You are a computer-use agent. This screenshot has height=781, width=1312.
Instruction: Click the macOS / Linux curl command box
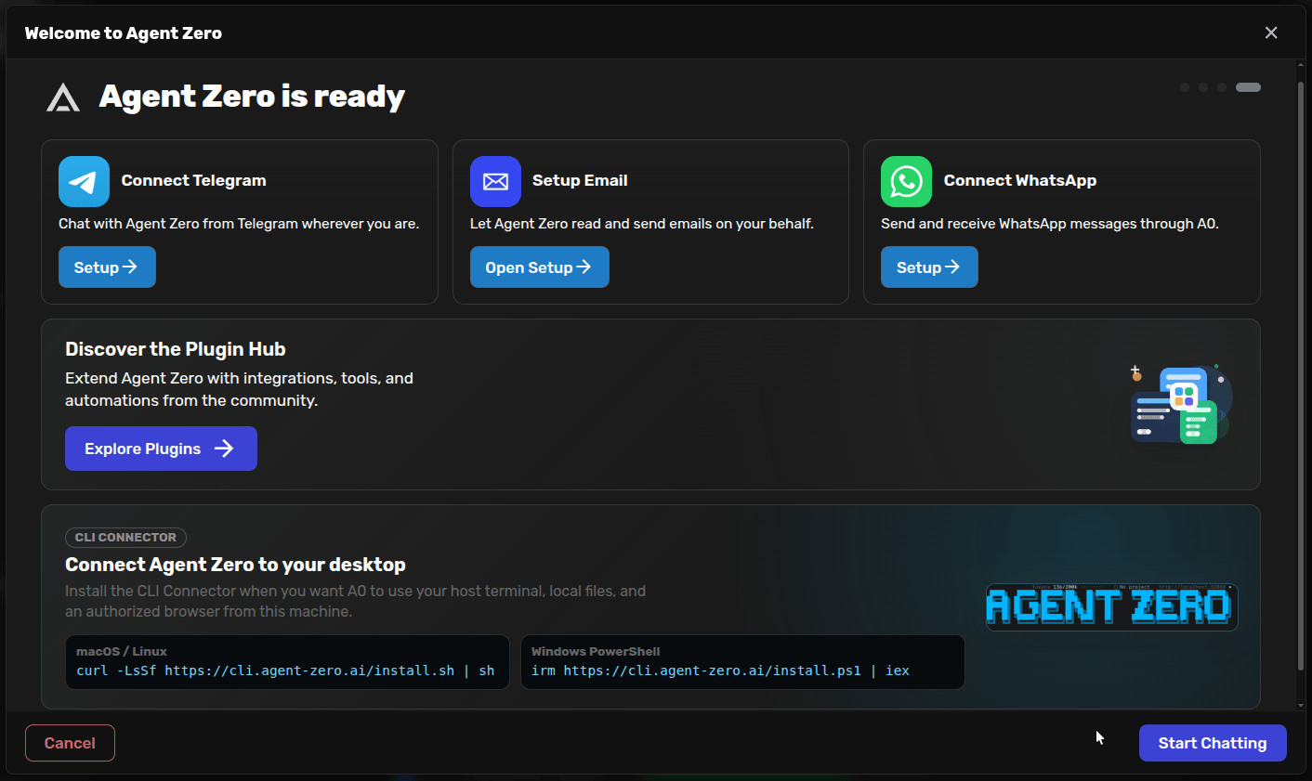(287, 662)
